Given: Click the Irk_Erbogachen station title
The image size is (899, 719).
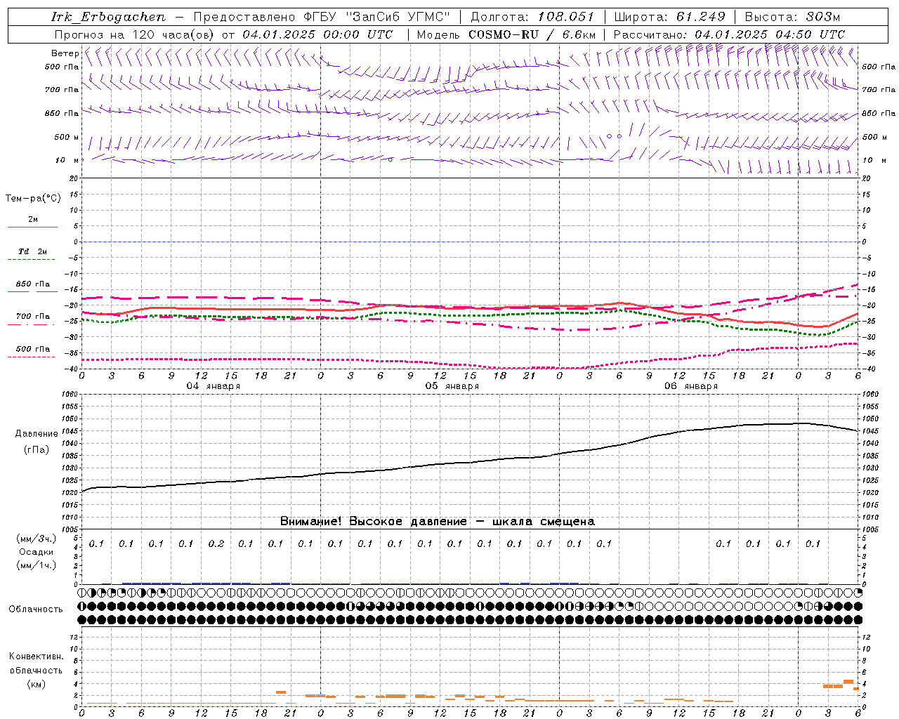Looking at the screenshot, I should [108, 17].
